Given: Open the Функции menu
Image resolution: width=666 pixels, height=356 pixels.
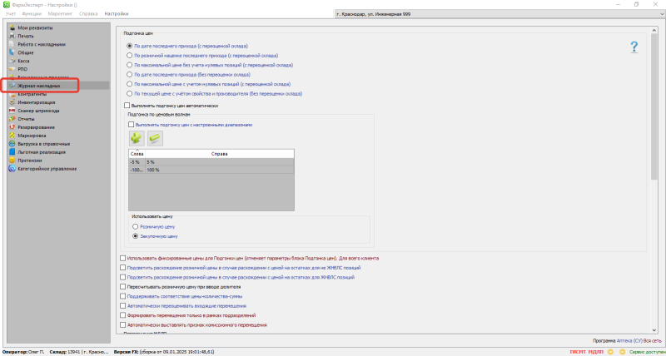Looking at the screenshot, I should pyautogui.click(x=32, y=14).
